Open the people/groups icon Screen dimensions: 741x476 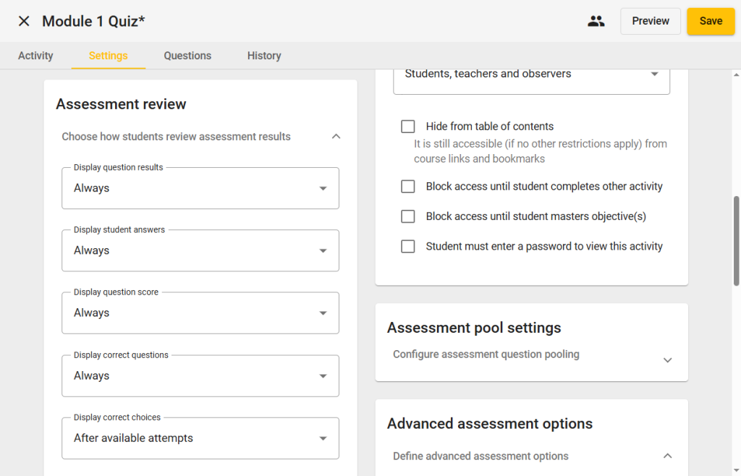pos(596,21)
